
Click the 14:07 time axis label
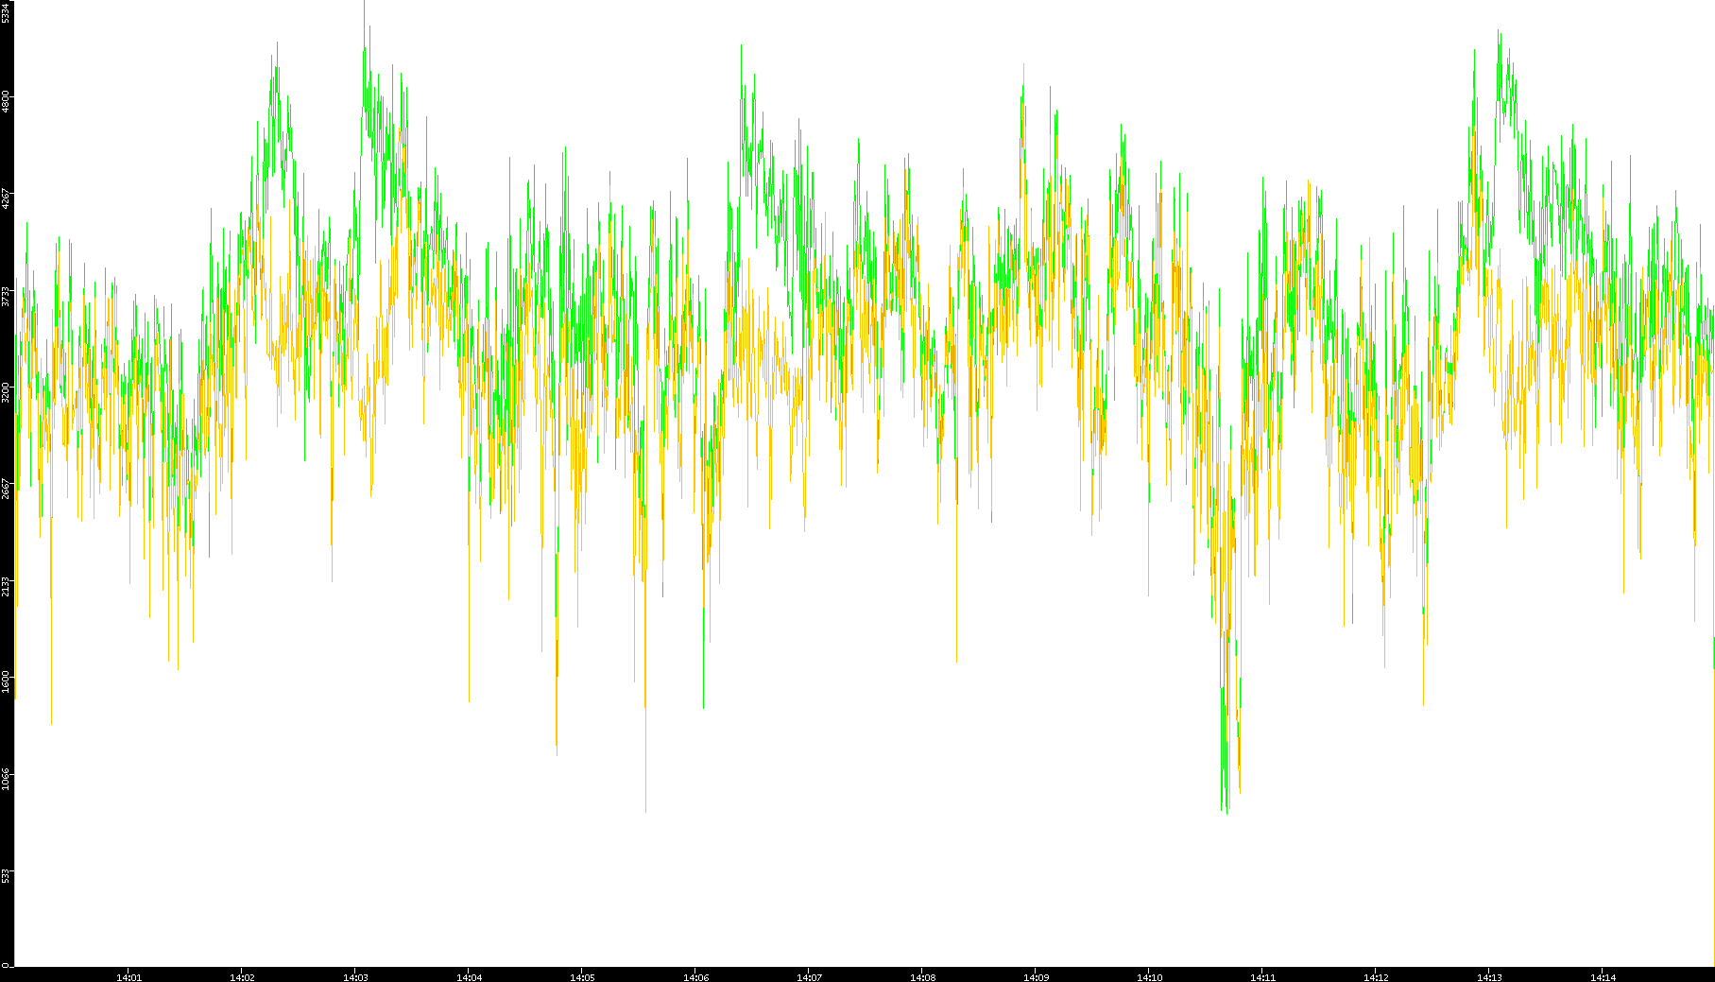tap(809, 977)
